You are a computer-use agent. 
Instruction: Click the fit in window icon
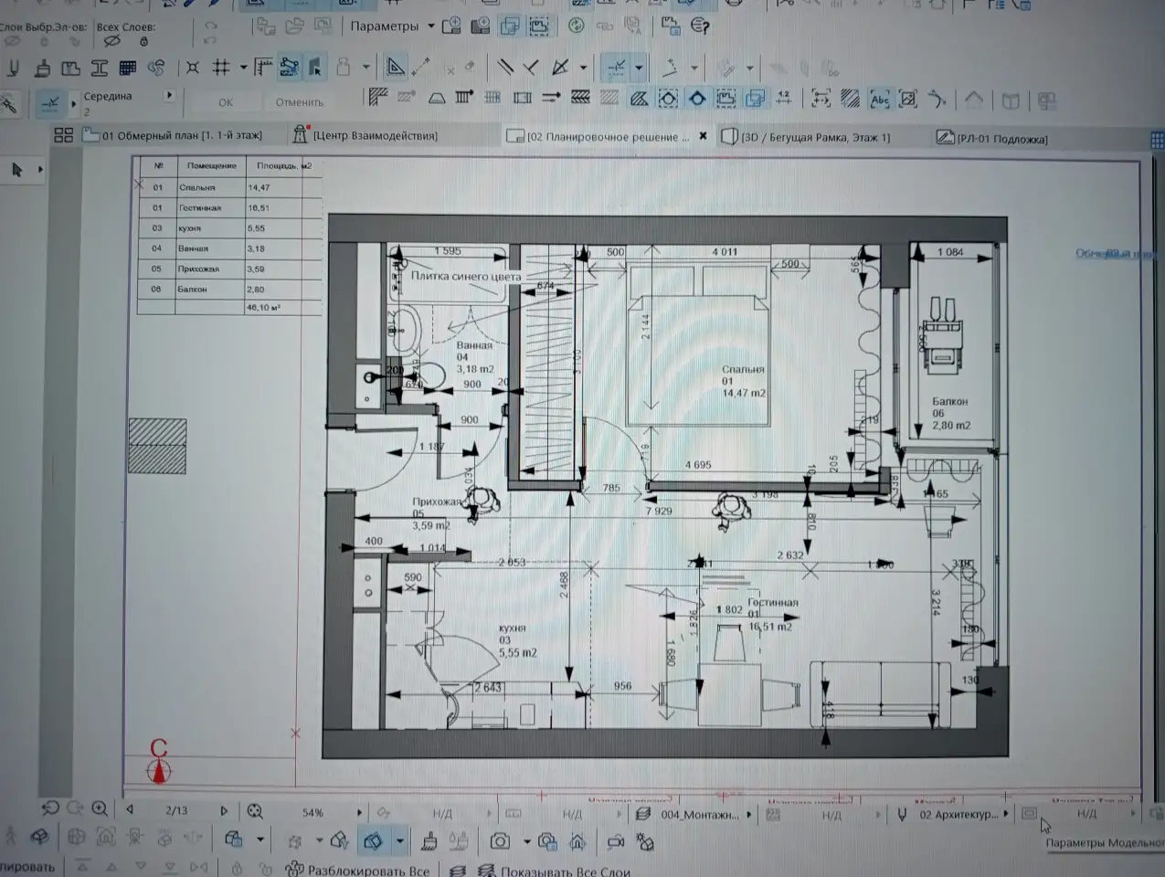(255, 811)
